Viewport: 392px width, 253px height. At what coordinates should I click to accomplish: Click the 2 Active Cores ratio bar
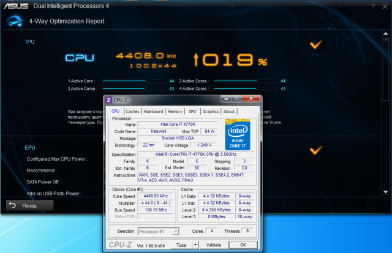point(245,81)
